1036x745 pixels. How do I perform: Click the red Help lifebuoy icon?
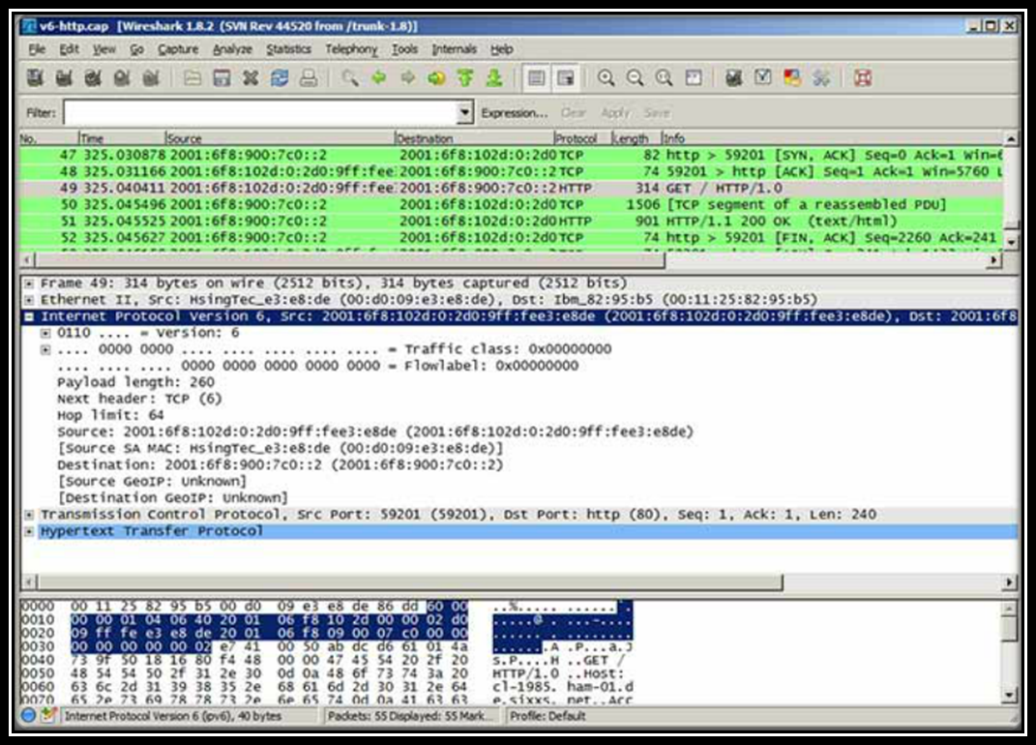tap(863, 79)
